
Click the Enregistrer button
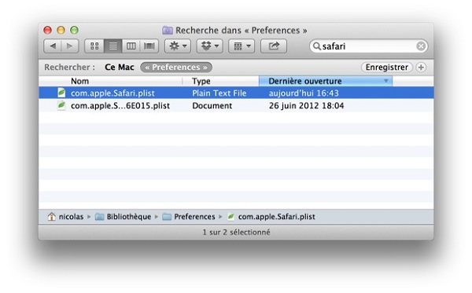click(387, 67)
